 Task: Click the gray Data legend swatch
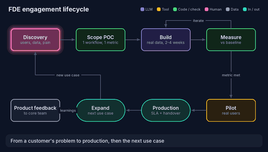pos(227,9)
